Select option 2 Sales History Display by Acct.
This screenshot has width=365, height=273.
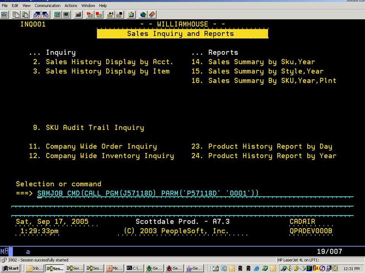tap(103, 62)
